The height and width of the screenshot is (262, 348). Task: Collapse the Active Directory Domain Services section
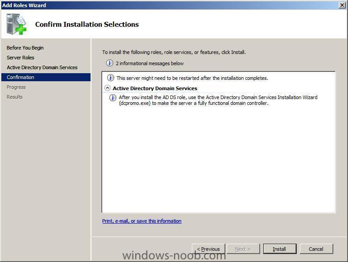pyautogui.click(x=108, y=88)
